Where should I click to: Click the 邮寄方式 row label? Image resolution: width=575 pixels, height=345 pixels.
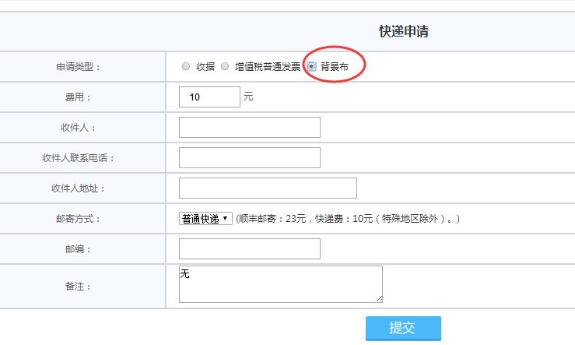pyautogui.click(x=82, y=219)
